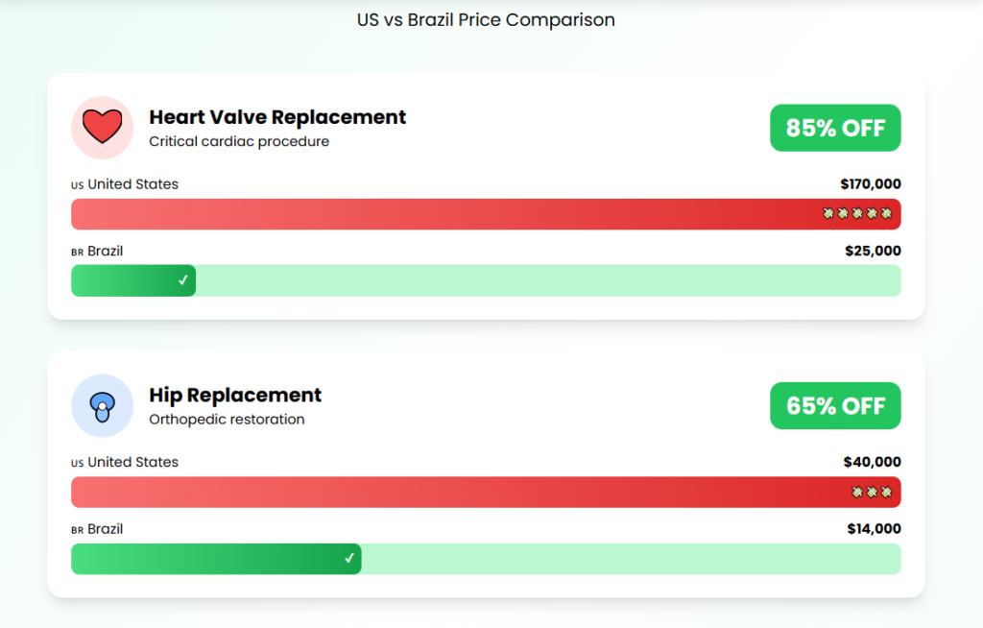The height and width of the screenshot is (628, 983).
Task: Click the Orthopedic restoration subtitle
Action: click(x=227, y=420)
